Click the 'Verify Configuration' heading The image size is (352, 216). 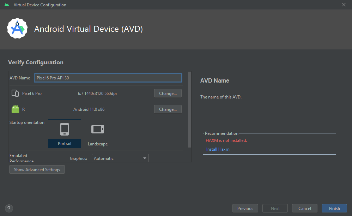(36, 62)
